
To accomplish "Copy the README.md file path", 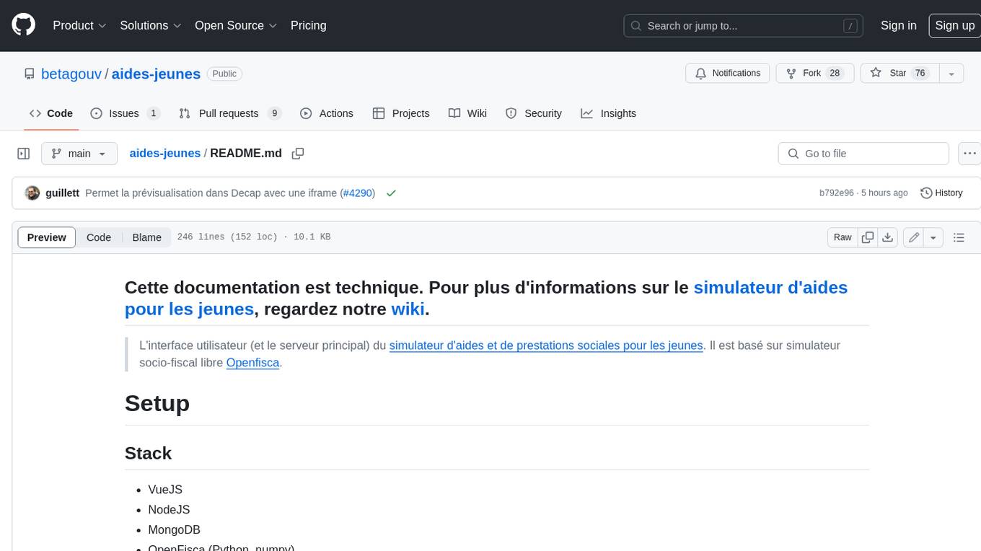I will coord(298,154).
